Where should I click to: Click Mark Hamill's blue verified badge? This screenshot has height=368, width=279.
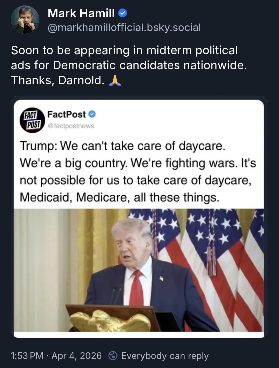(122, 13)
